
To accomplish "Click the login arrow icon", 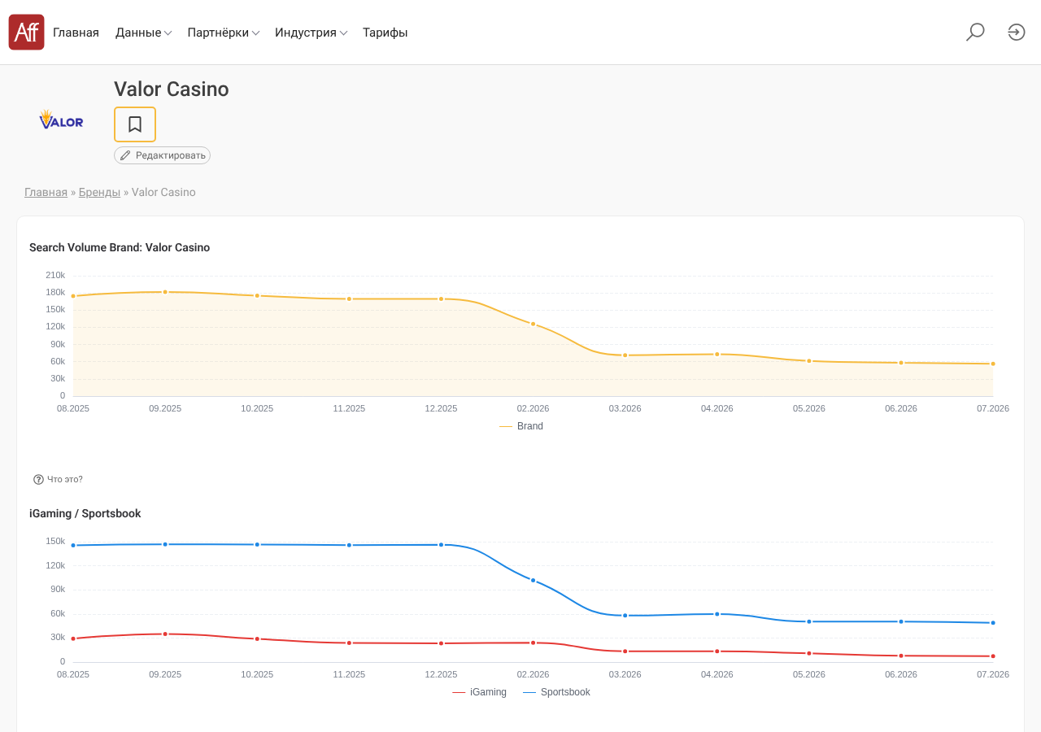I will point(1017,33).
